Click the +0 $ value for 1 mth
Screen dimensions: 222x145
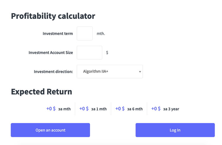[x=84, y=109]
